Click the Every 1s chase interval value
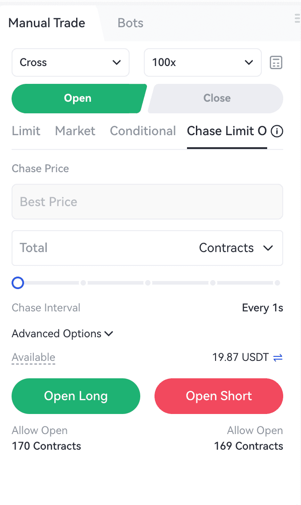 [x=262, y=308]
